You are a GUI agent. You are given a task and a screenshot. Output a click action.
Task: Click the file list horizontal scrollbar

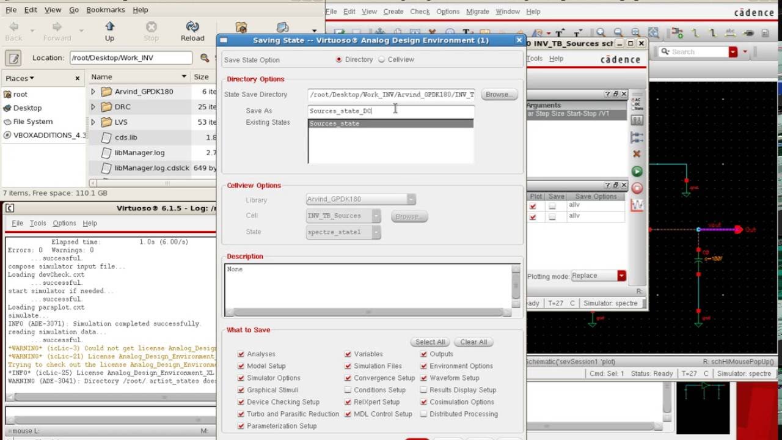[x=153, y=182]
